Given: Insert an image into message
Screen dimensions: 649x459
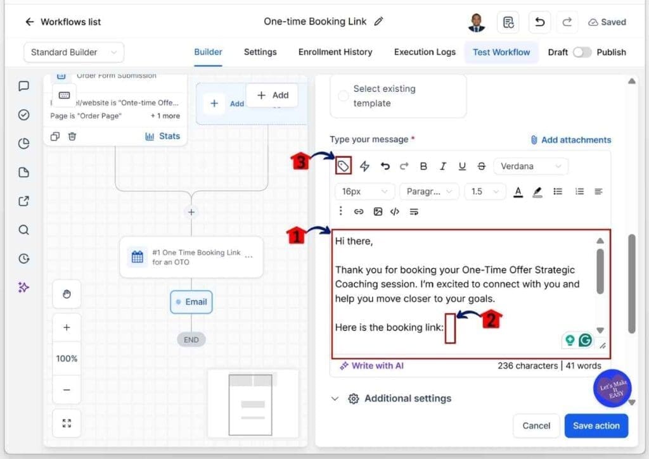Looking at the screenshot, I should pyautogui.click(x=378, y=211).
